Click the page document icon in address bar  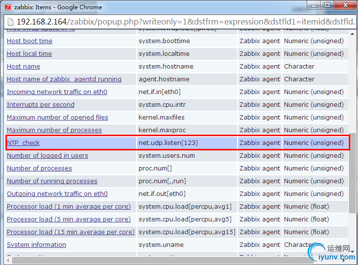pos(10,22)
